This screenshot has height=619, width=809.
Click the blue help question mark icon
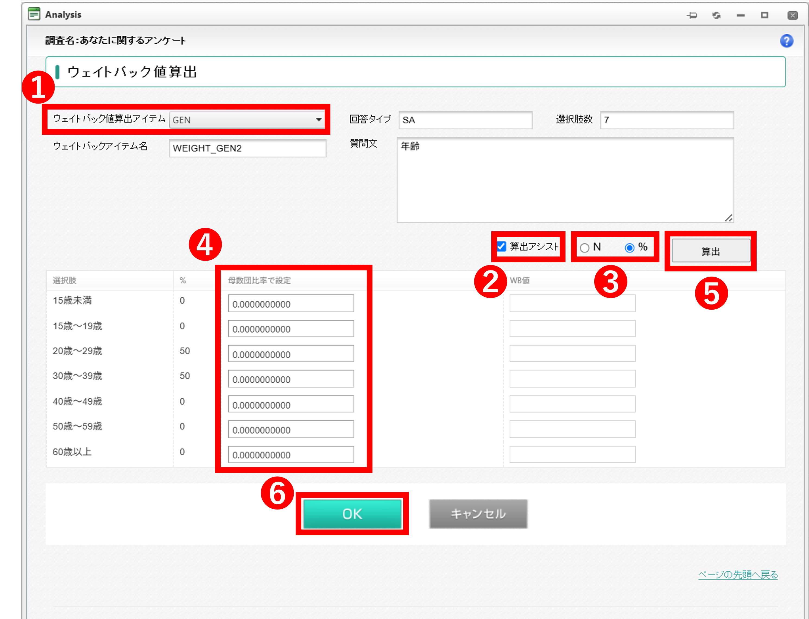click(786, 41)
